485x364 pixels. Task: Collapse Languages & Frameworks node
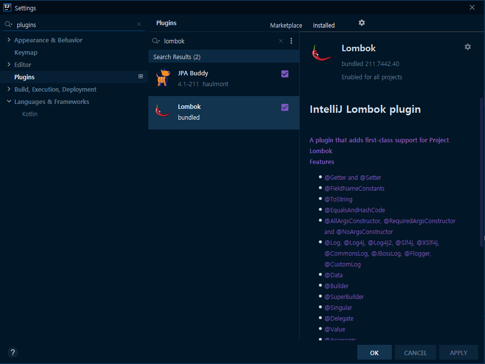(9, 101)
